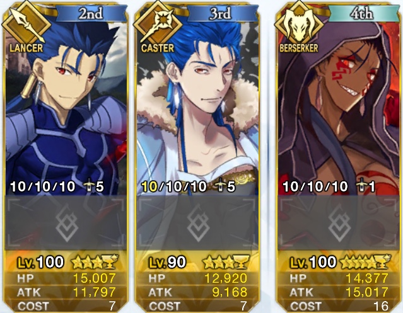Image resolution: width=403 pixels, height=313 pixels.
Task: Click the Lancer class spear icon
Action: (26, 25)
